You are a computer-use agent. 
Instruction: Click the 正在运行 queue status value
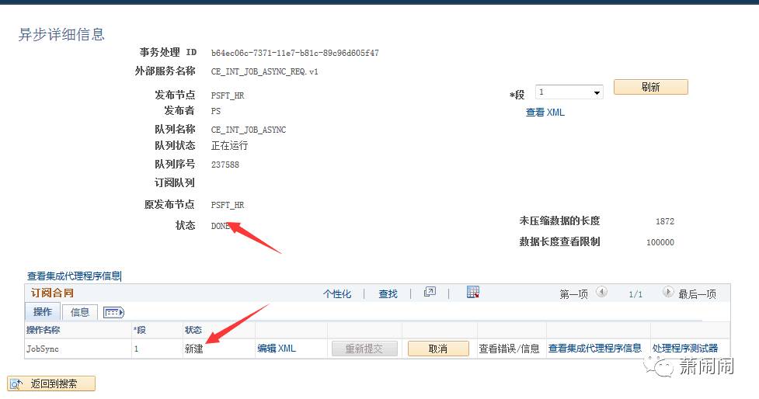click(x=229, y=146)
